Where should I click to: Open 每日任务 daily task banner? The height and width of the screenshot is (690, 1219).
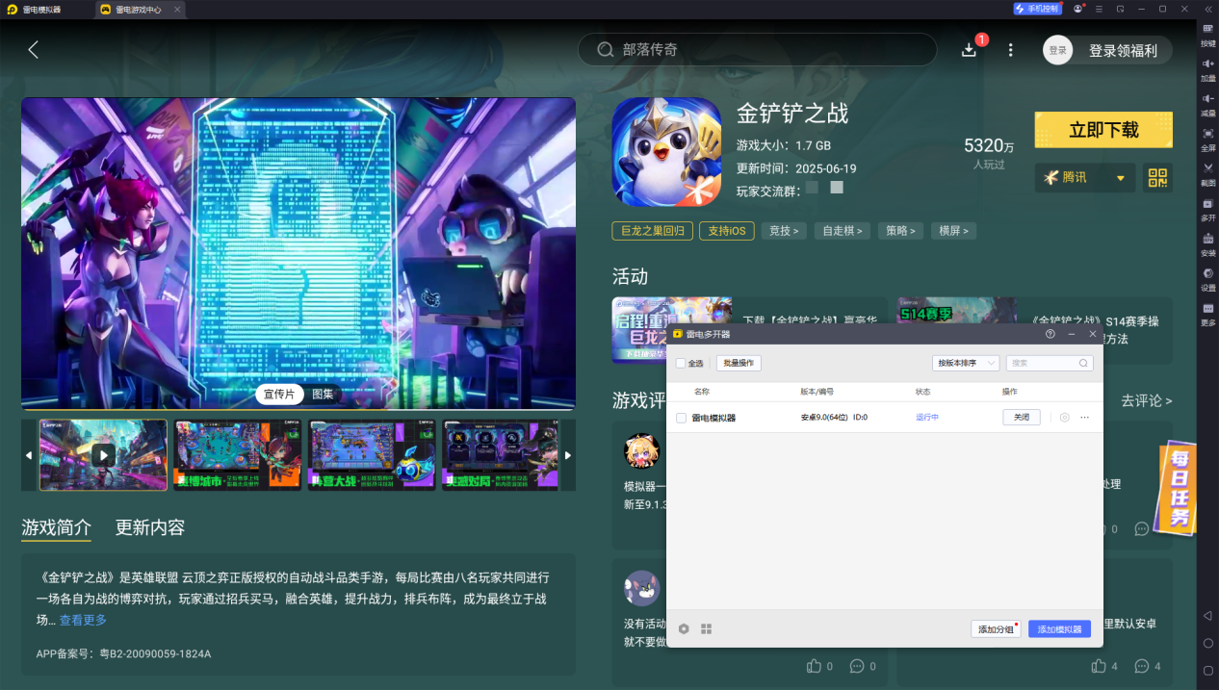(x=1177, y=488)
